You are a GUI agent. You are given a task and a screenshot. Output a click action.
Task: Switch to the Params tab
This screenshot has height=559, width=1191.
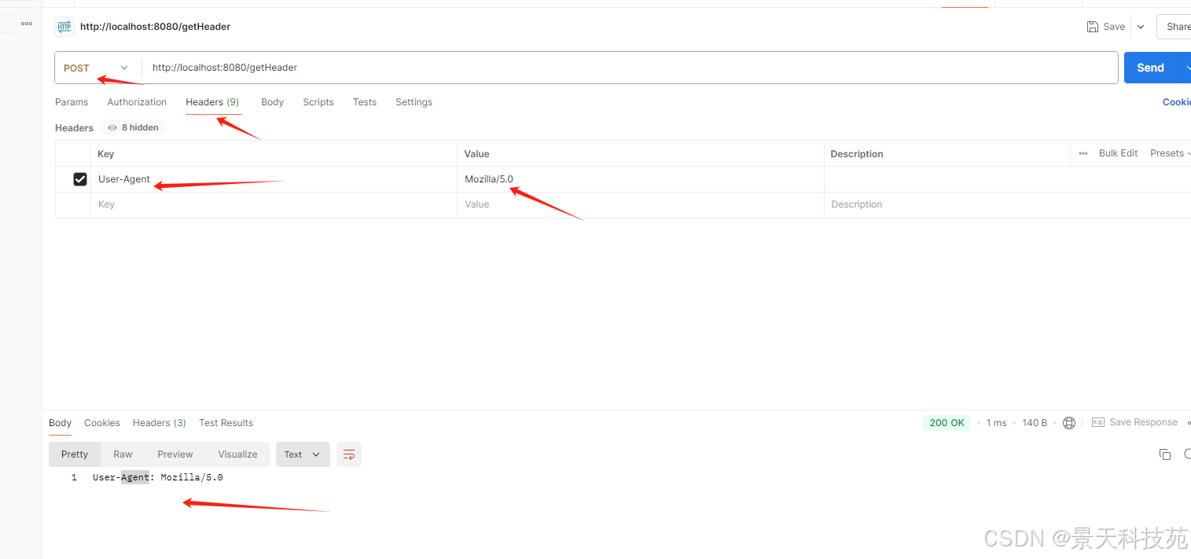click(x=72, y=102)
